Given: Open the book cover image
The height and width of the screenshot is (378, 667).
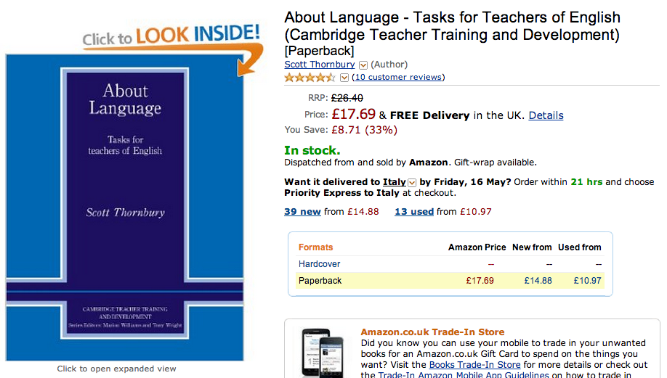Looking at the screenshot, I should (125, 207).
